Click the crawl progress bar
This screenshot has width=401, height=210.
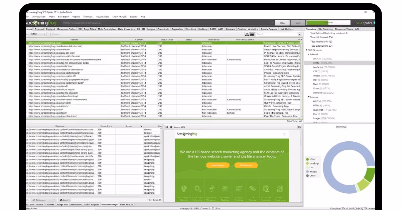point(328,23)
